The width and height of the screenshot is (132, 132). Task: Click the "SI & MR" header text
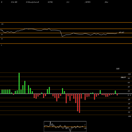[14, 2]
